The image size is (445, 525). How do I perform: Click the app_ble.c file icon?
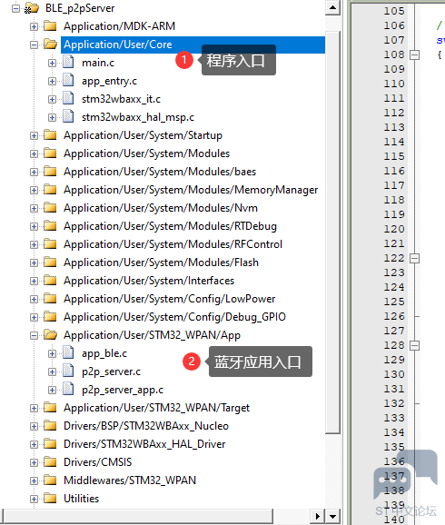click(x=69, y=352)
